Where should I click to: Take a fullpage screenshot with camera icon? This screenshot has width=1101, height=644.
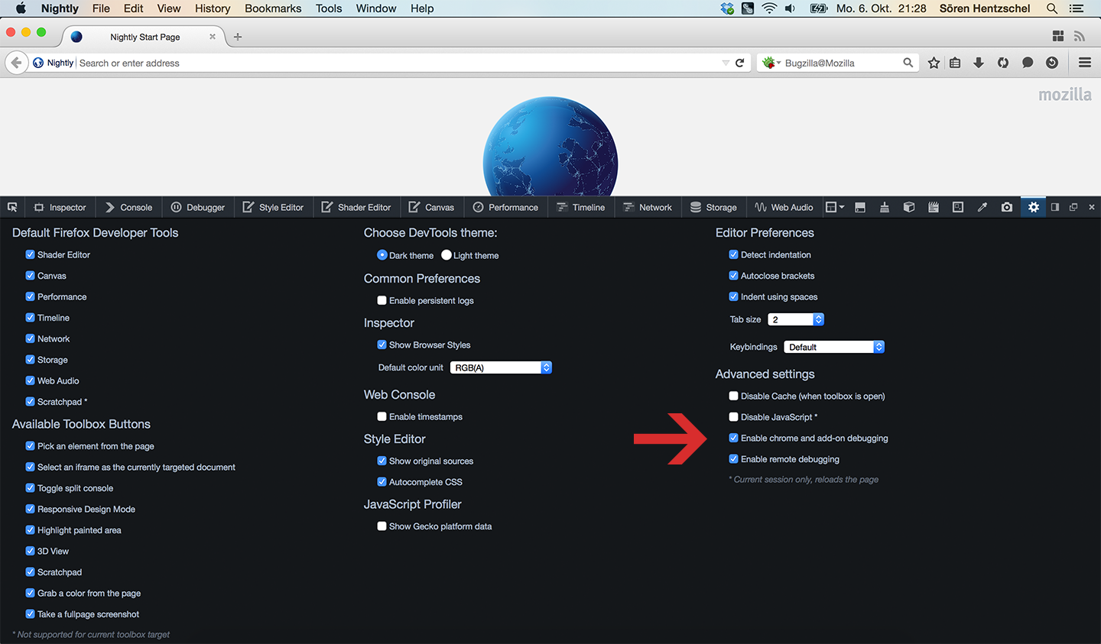1007,207
